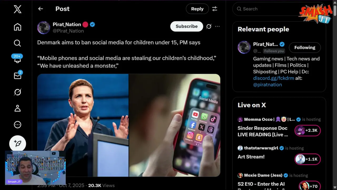This screenshot has height=190, width=337.
Task: Open reply filter settings icon
Action: pos(215,9)
